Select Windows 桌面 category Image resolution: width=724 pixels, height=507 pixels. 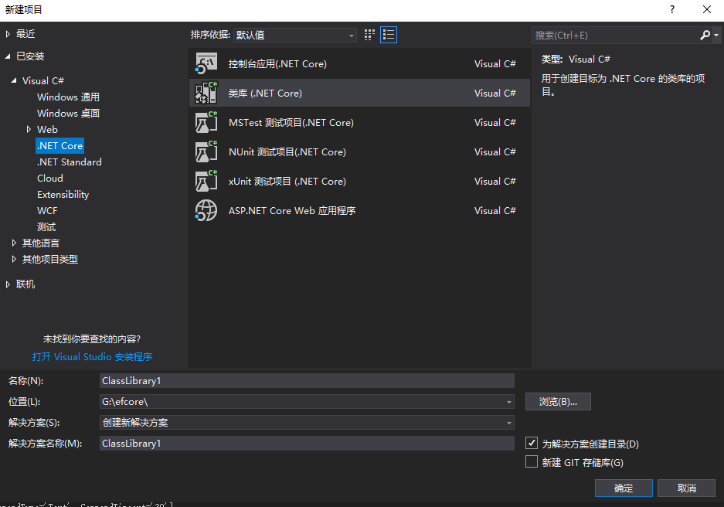68,113
